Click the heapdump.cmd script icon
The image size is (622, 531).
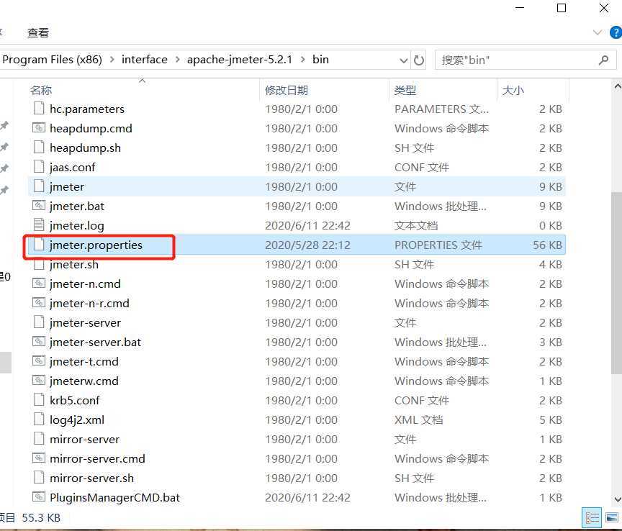[x=39, y=127]
